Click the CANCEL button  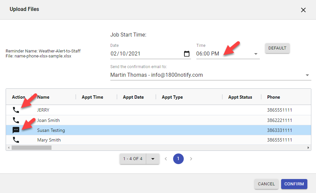click(x=266, y=184)
